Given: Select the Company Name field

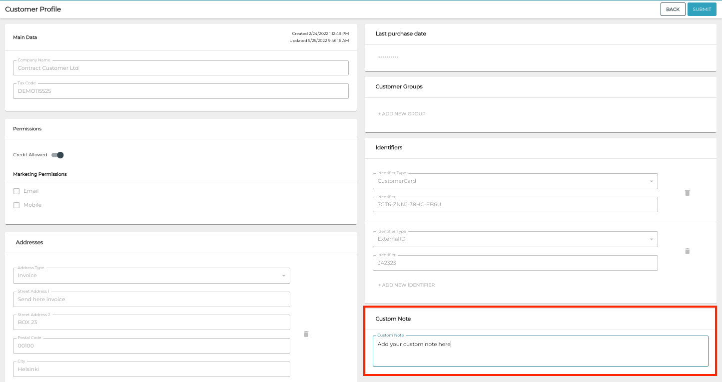Looking at the screenshot, I should point(180,68).
